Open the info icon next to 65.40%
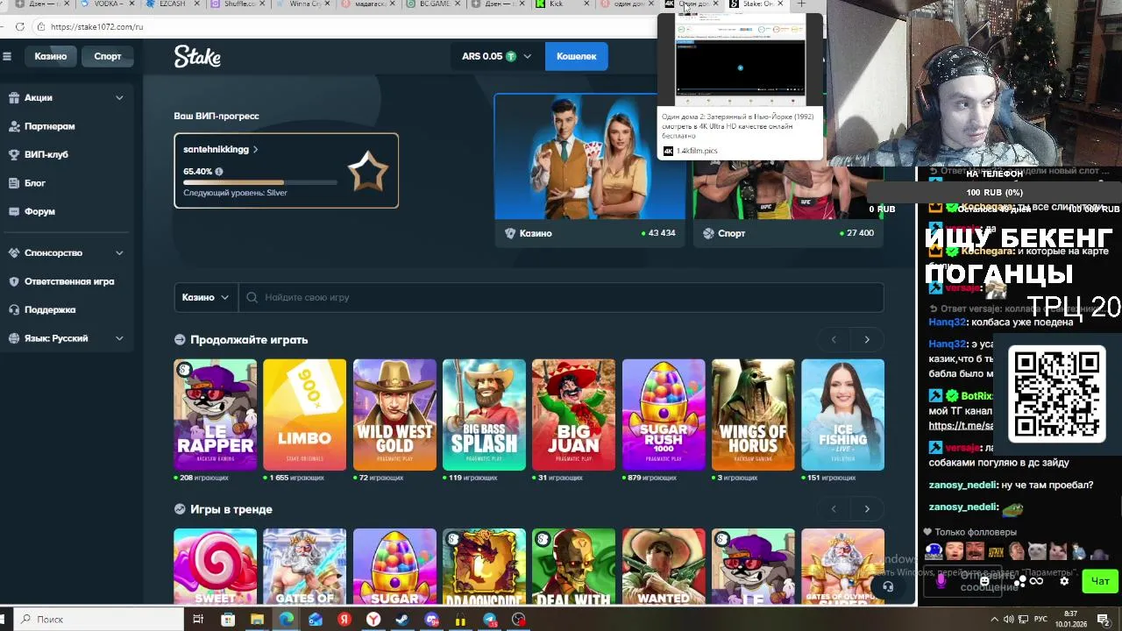Viewport: 1122px width, 631px height. pyautogui.click(x=219, y=172)
